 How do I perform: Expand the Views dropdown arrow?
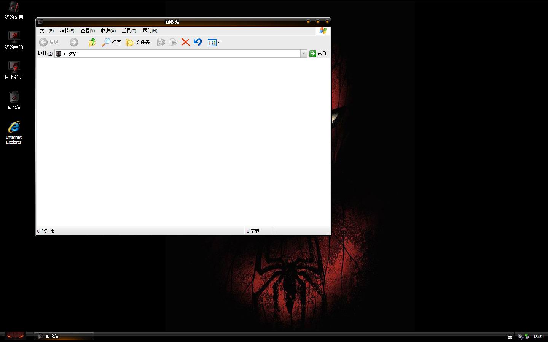[x=218, y=43]
